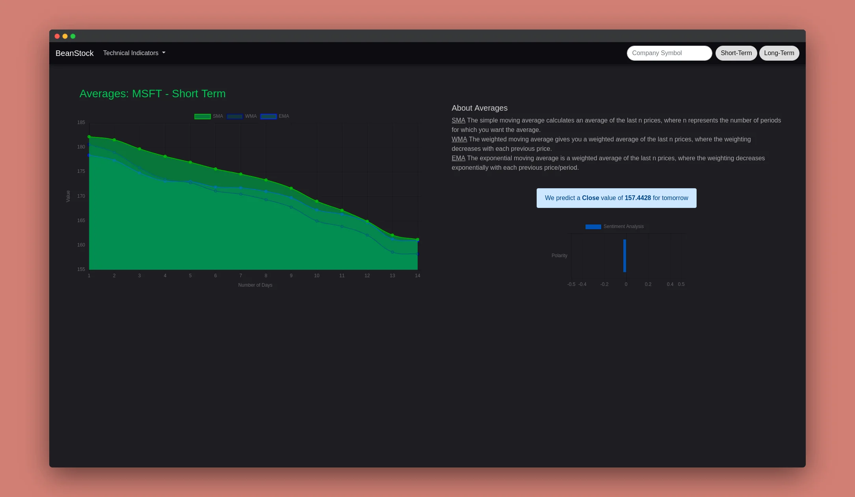
Task: Click the SMA point at day 9
Action: point(291,188)
